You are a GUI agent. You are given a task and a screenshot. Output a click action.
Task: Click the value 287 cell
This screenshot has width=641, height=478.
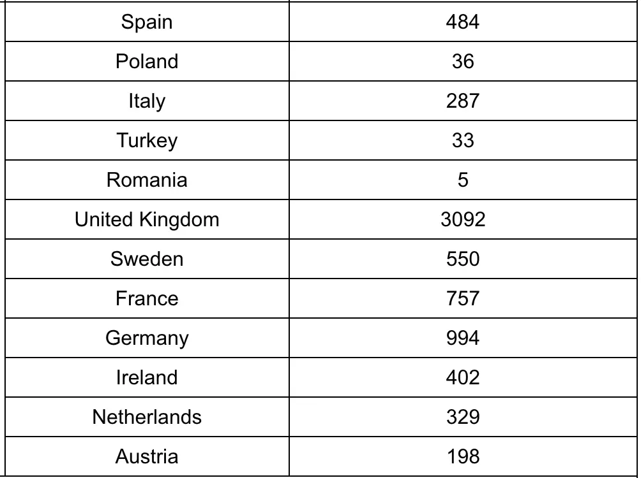pyautogui.click(x=463, y=101)
